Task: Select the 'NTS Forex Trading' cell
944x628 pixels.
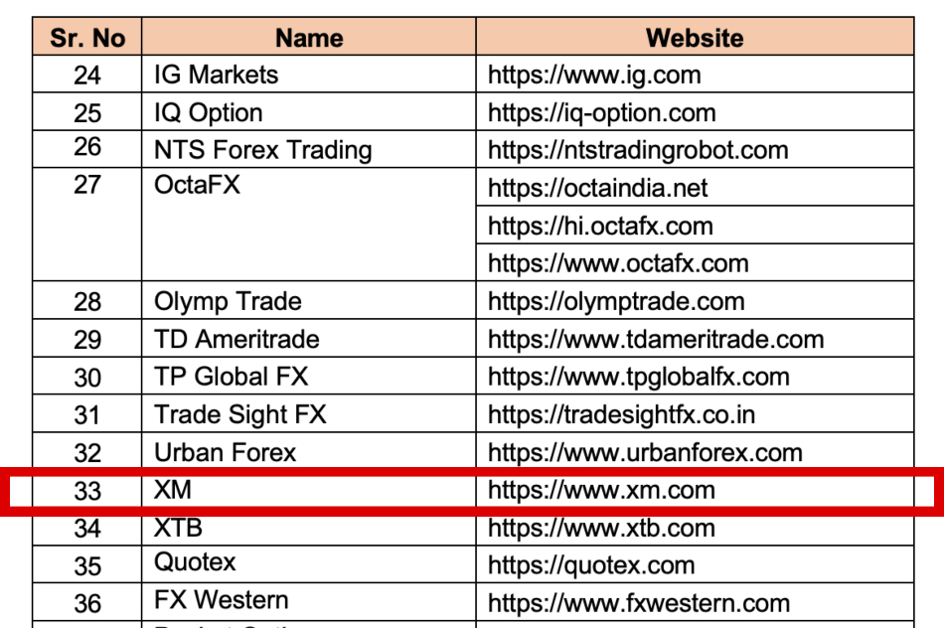Action: pyautogui.click(x=309, y=149)
